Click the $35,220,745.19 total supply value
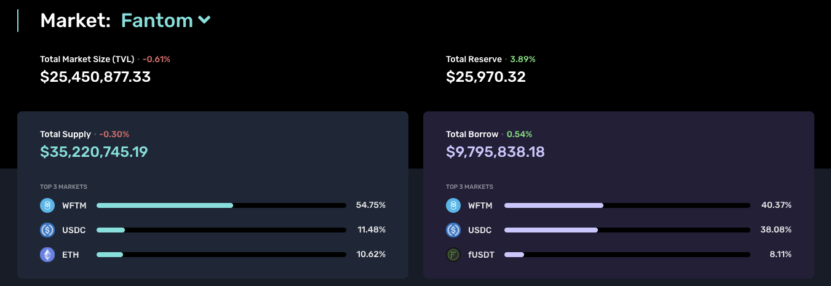 coord(94,151)
